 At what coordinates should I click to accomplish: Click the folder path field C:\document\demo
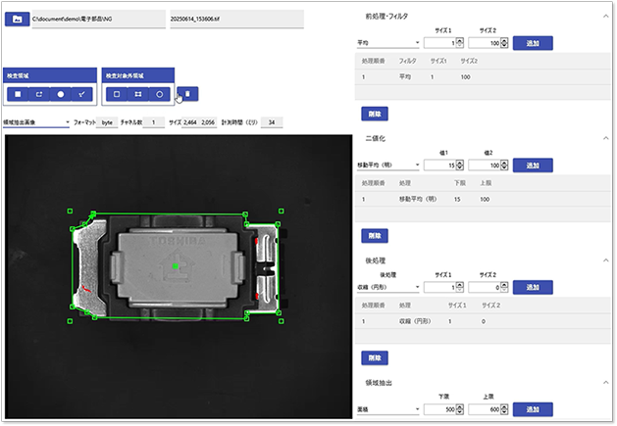[99, 19]
